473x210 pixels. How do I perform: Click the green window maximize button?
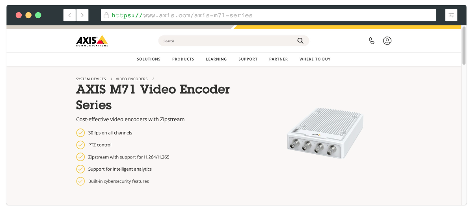click(x=38, y=15)
